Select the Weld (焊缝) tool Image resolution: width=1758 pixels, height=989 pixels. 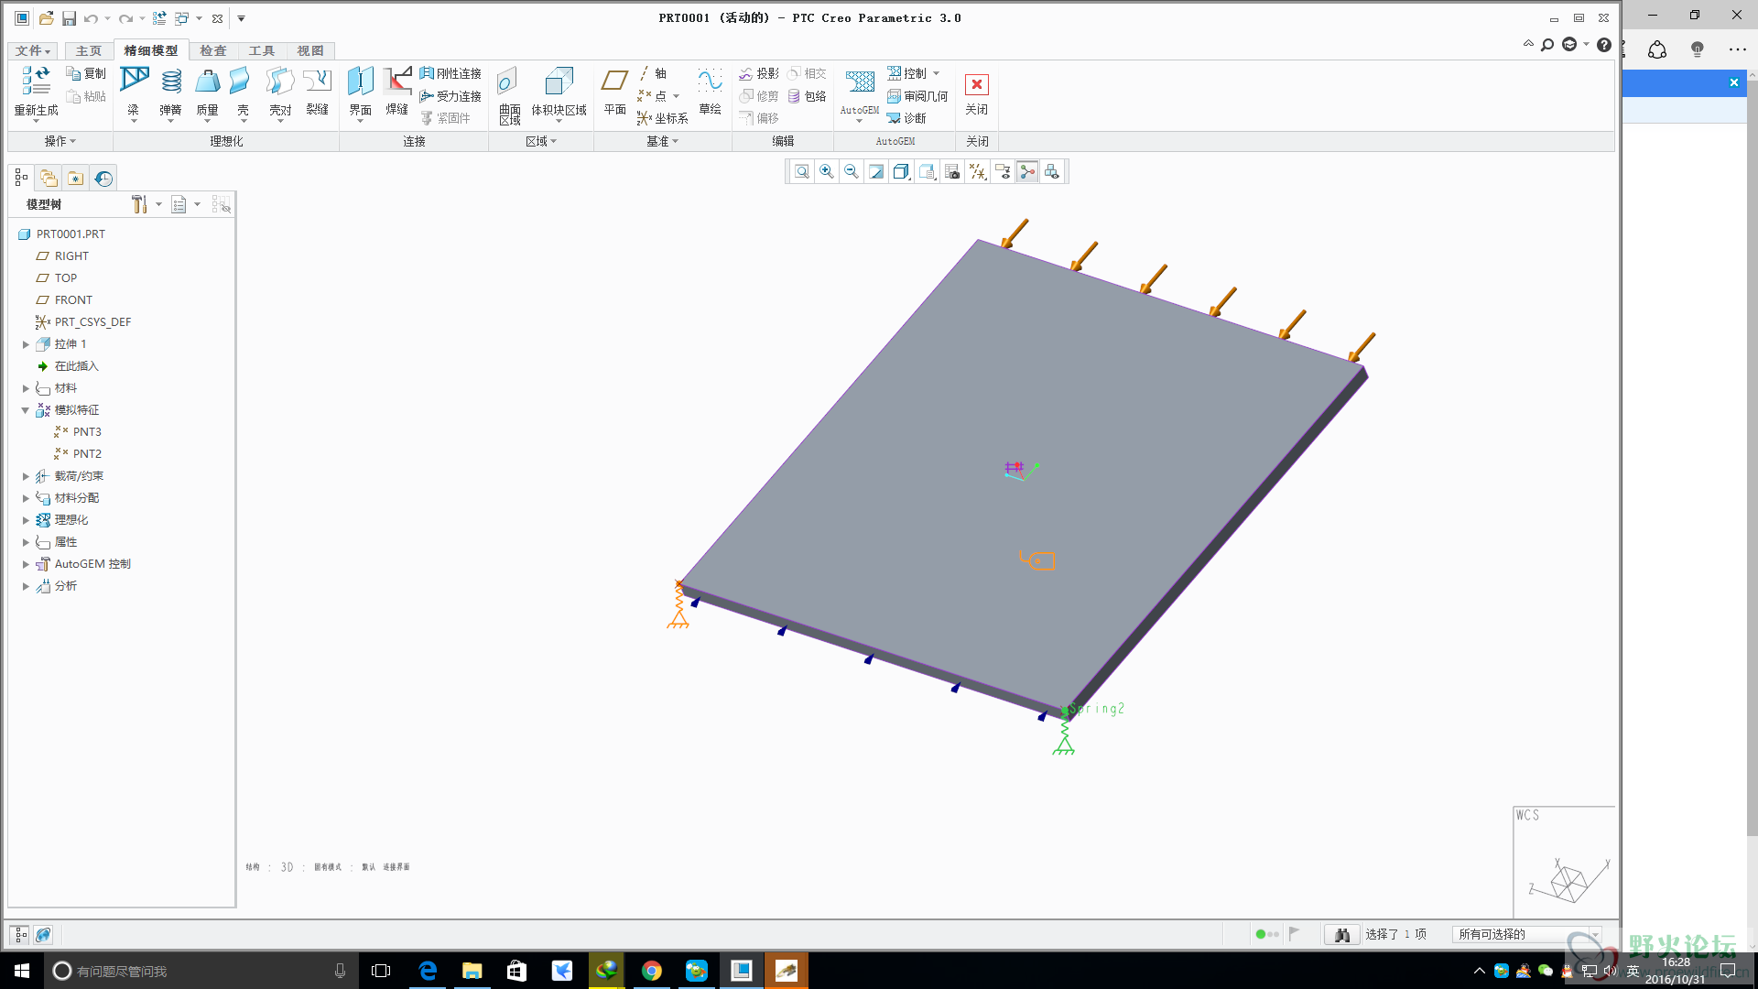tap(396, 82)
